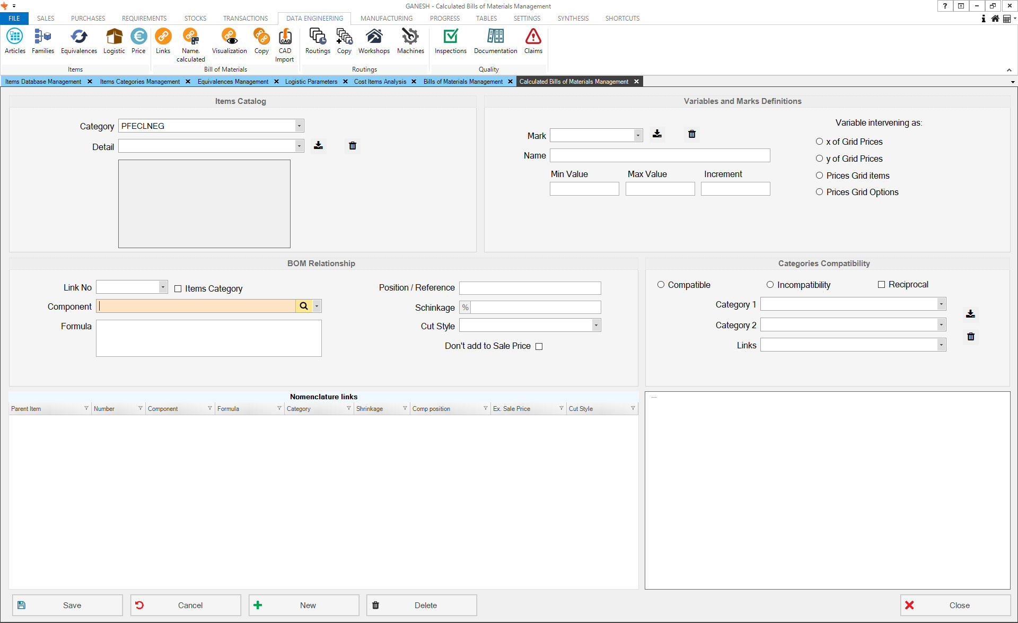Click the download icon beside Mark
Viewport: 1018px width, 623px height.
(x=657, y=134)
